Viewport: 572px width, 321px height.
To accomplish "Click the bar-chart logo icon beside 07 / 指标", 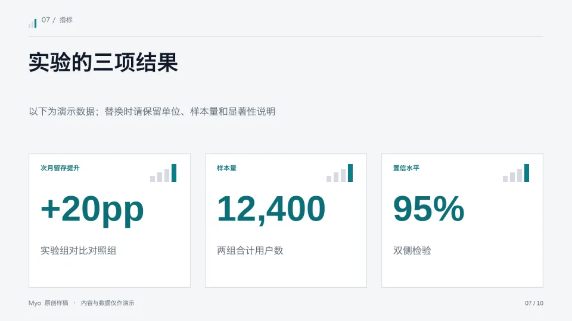I will click(x=32, y=23).
